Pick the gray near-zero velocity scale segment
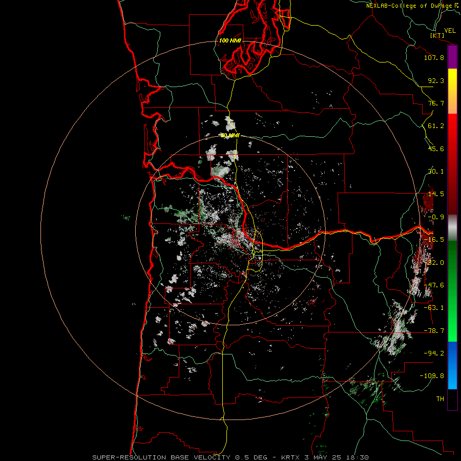Viewport: 461px width, 461px height. [x=452, y=228]
